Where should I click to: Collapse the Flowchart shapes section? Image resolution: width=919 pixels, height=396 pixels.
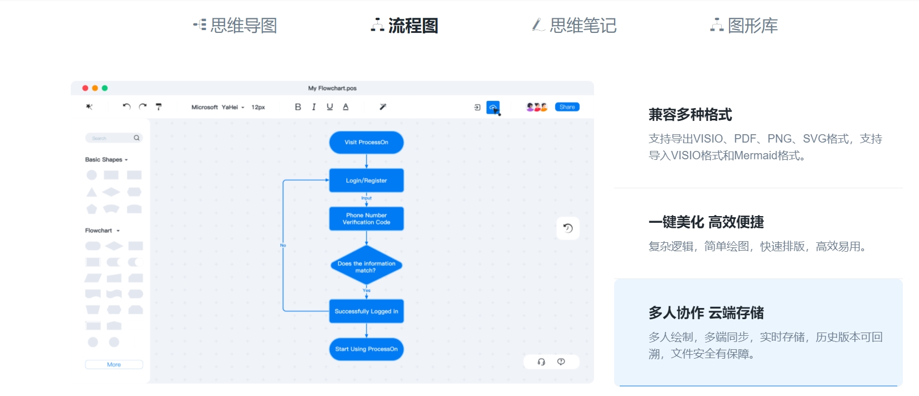(103, 231)
